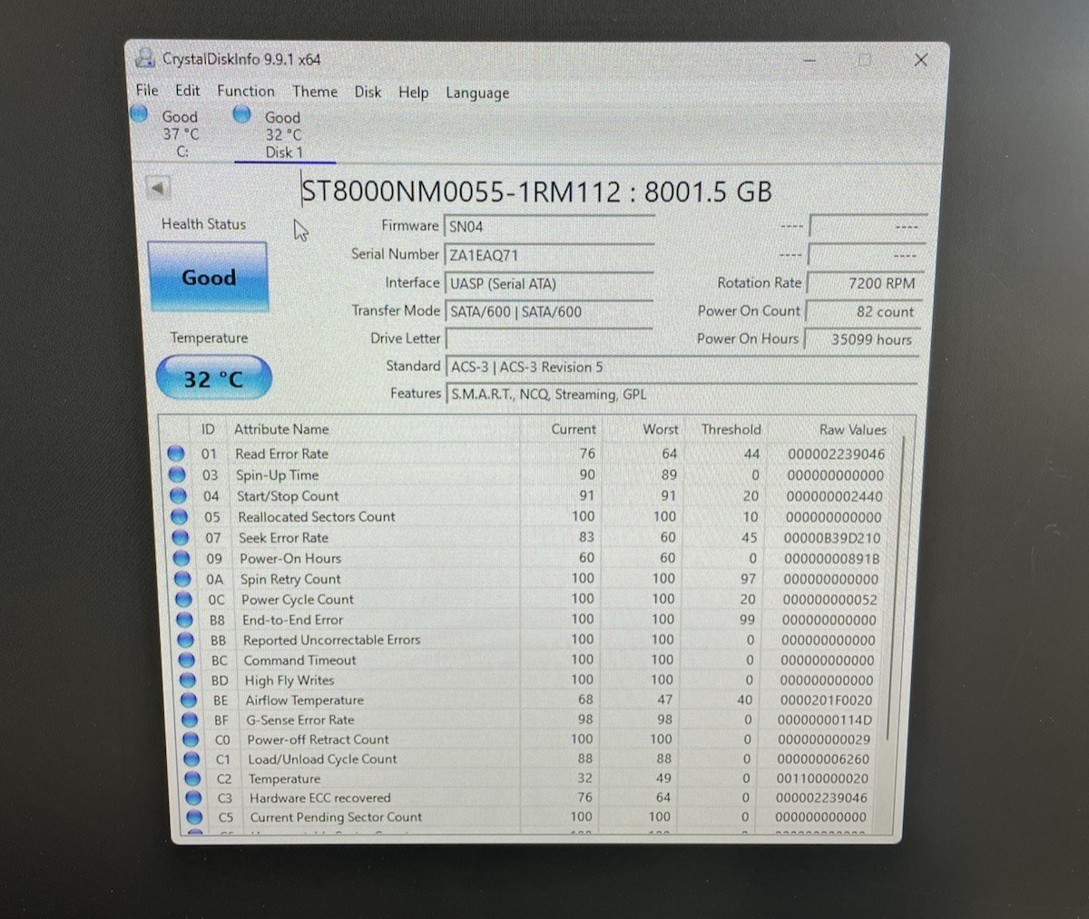1089x919 pixels.
Task: Click the status icon for Reallocated Sectors Count
Action: (180, 517)
